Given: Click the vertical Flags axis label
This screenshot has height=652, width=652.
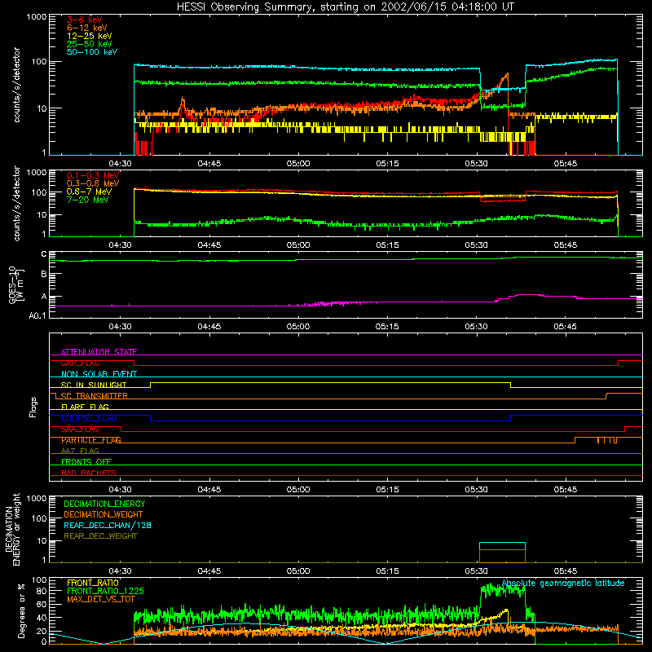Looking at the screenshot, I should [33, 407].
